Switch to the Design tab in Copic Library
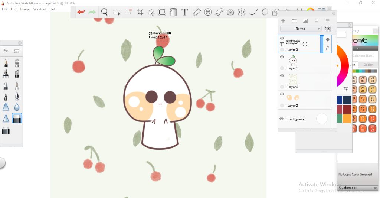The image size is (380, 198). pyautogui.click(x=368, y=65)
